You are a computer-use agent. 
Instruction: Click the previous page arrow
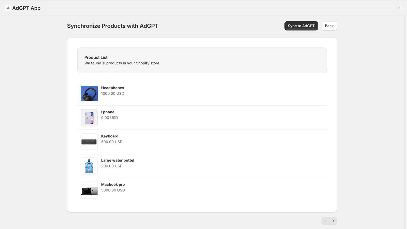click(x=325, y=221)
